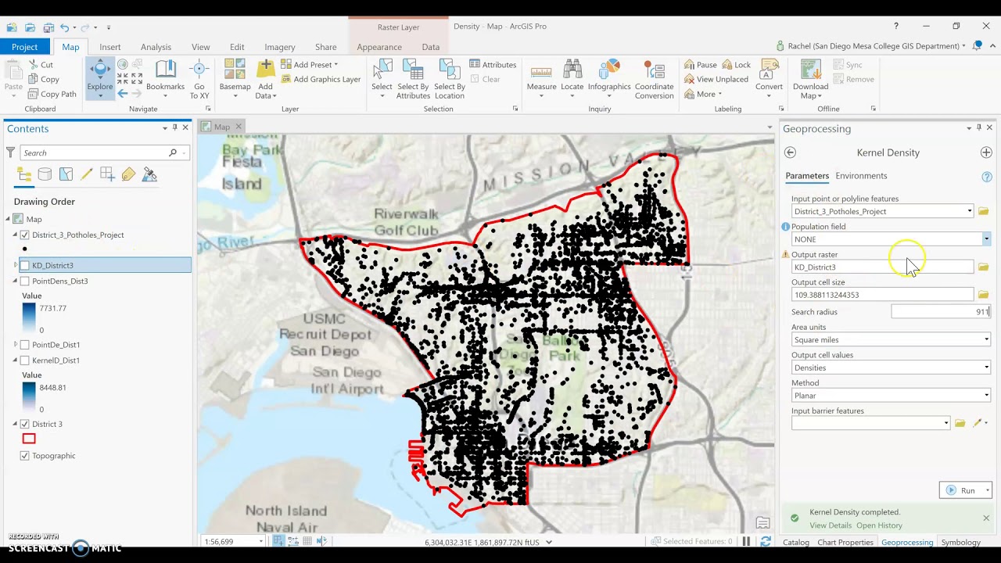Open the Area units dropdown
This screenshot has width=1001, height=563.
pos(986,340)
